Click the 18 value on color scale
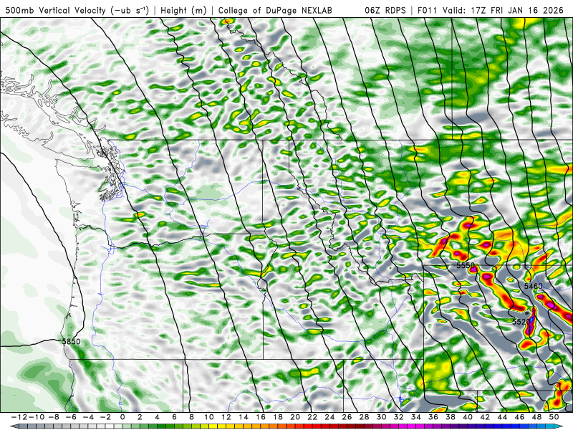The height and width of the screenshot is (430, 573). tap(278, 417)
